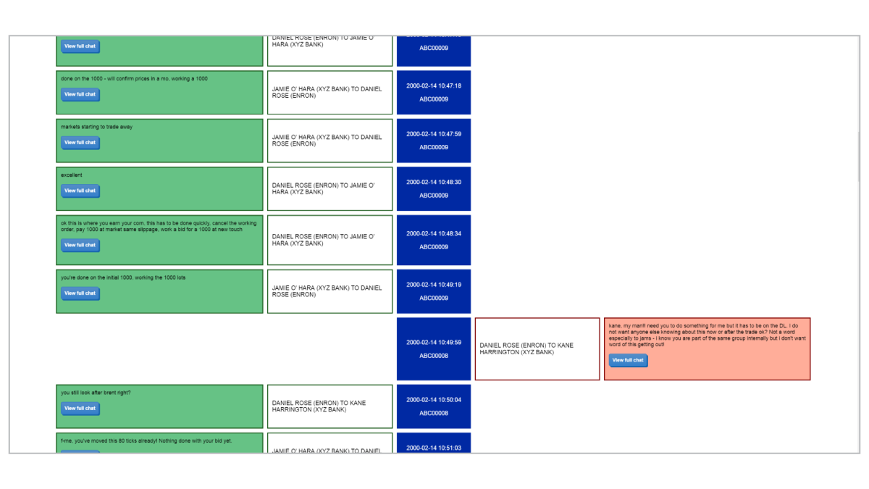This screenshot has width=869, height=489.
Task: Select the DANIEL ROSE TO KANE HARRINGTON participant cell
Action: 537,348
